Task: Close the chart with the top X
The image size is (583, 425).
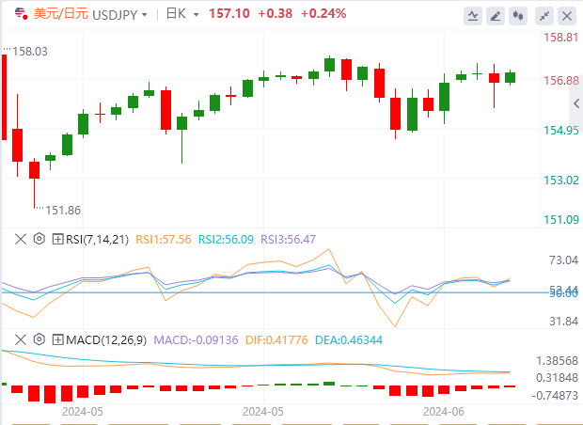Action: (567, 16)
